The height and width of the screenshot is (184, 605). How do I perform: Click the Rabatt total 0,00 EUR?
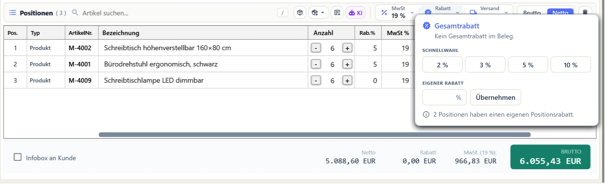419,161
